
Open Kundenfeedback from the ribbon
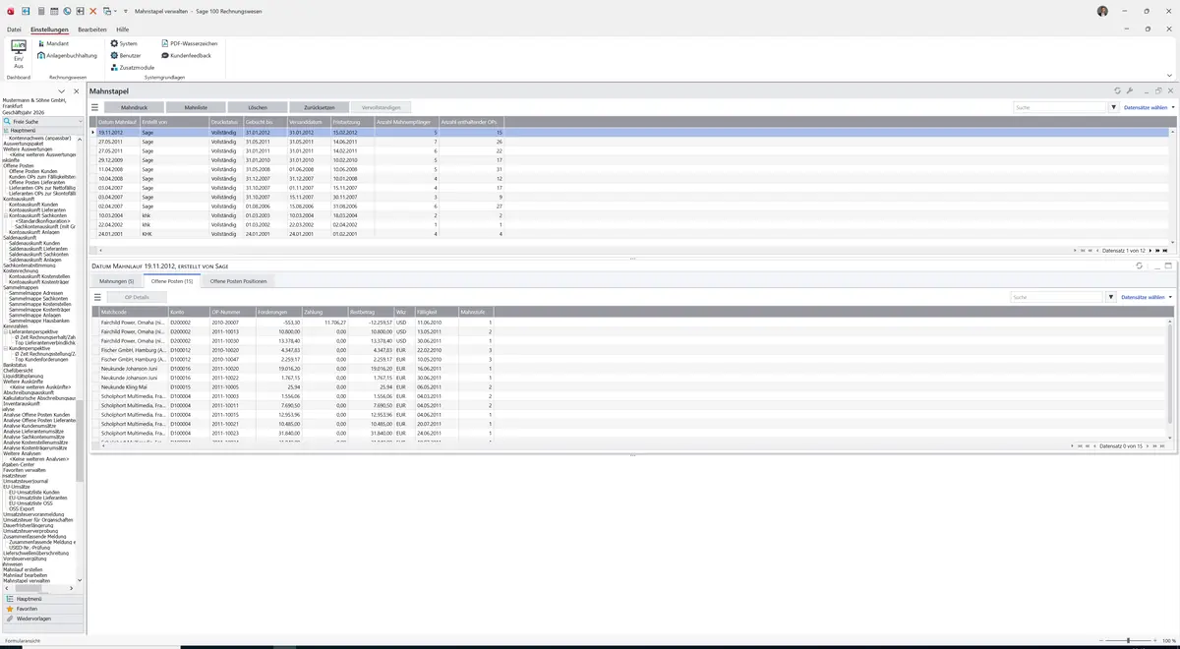pyautogui.click(x=186, y=55)
